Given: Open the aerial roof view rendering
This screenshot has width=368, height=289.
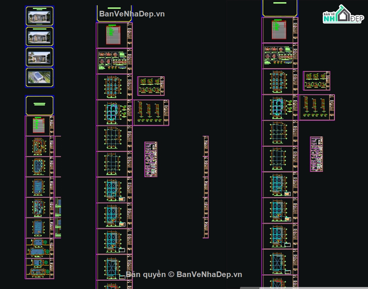Looking at the screenshot, I should tap(39, 77).
